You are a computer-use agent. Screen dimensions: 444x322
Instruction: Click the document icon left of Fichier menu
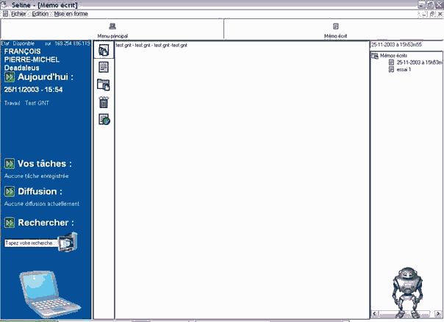5,14
